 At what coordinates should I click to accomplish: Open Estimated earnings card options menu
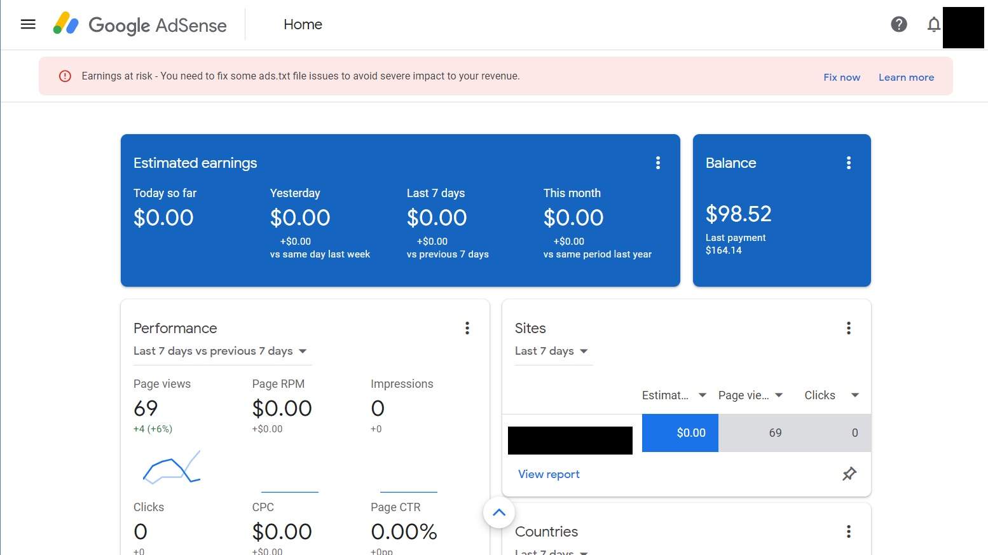(658, 163)
